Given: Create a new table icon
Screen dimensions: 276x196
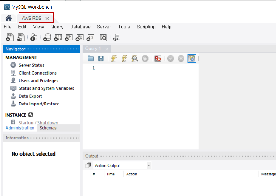Looking at the screenshot, I should click(58, 37).
